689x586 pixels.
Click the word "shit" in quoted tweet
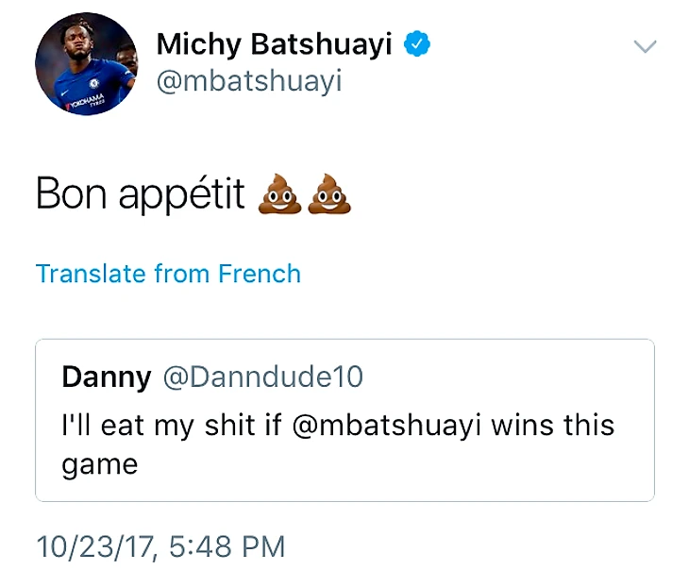(x=229, y=426)
